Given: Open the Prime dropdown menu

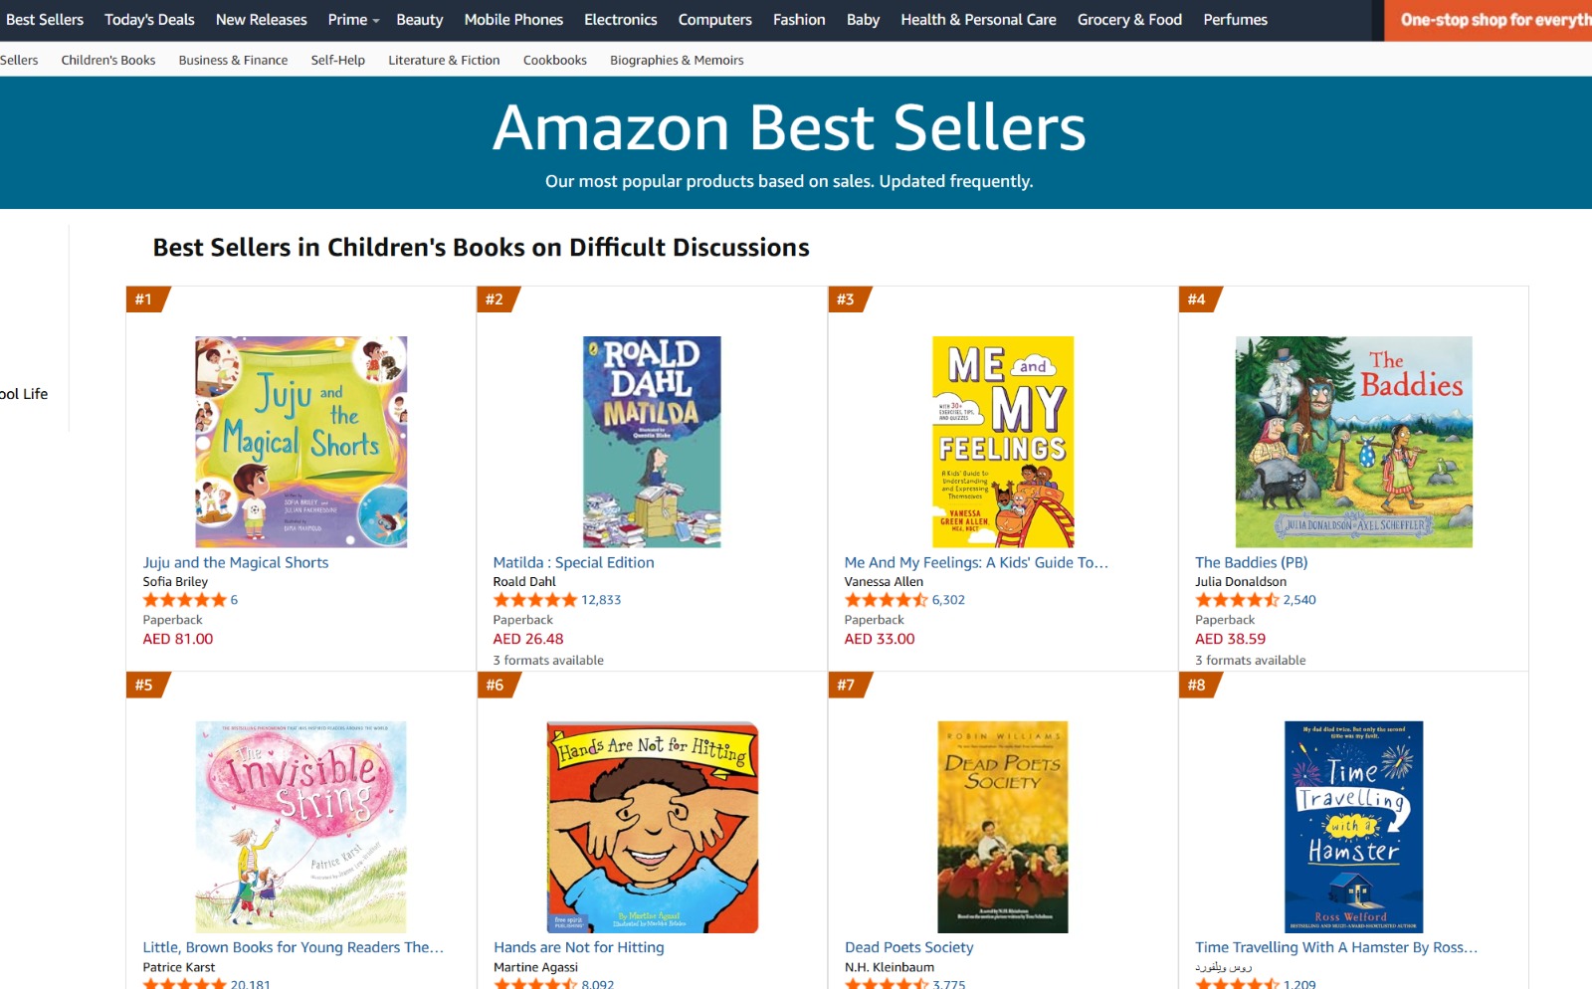Looking at the screenshot, I should (x=353, y=20).
